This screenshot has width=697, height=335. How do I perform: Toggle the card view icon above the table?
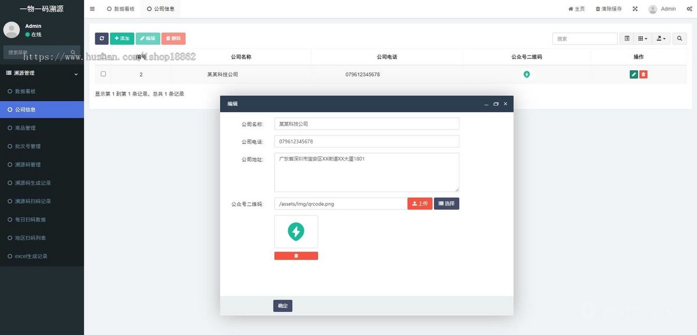pyautogui.click(x=627, y=38)
